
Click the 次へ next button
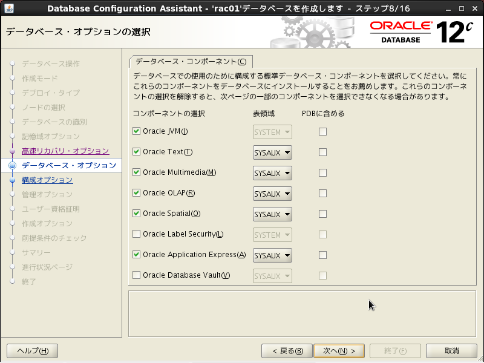pos(339,351)
